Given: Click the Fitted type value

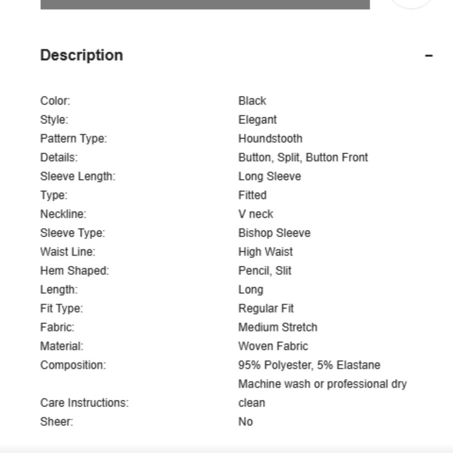Looking at the screenshot, I should 252,195.
